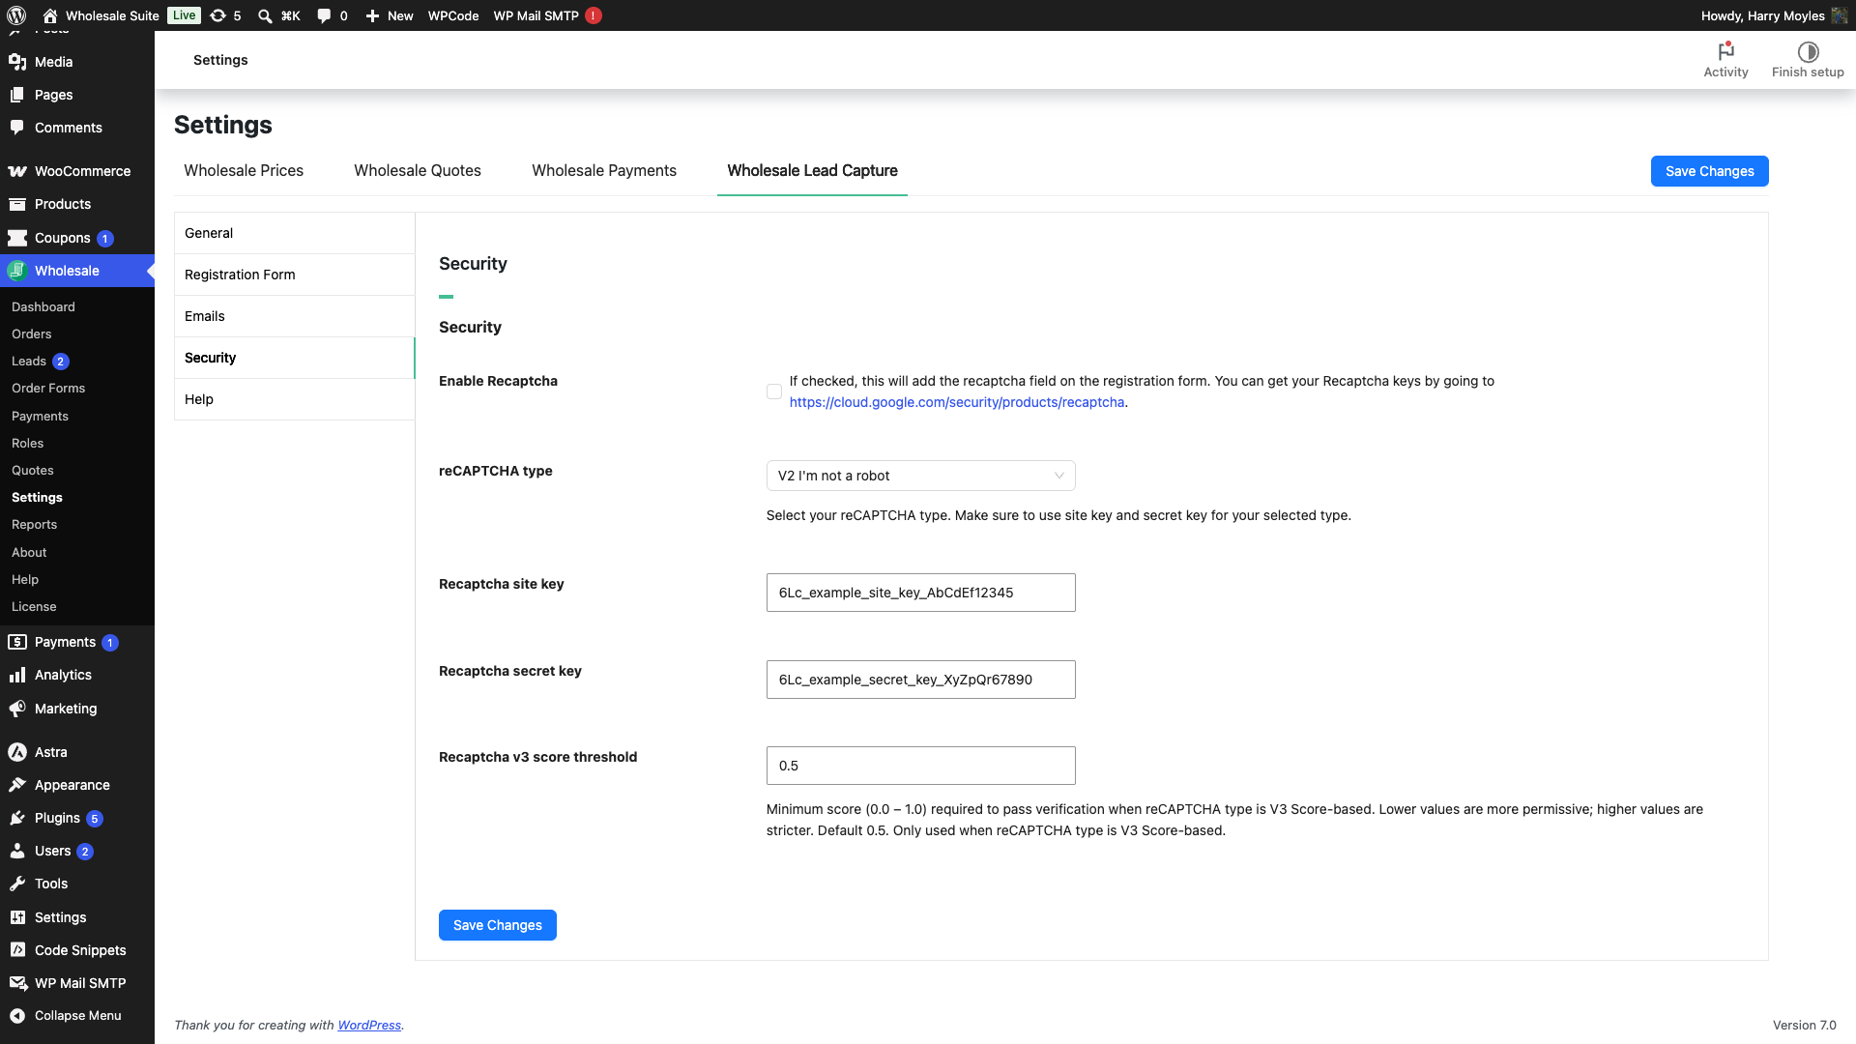This screenshot has width=1856, height=1044.
Task: Open the Activity flag icon
Action: pos(1725,51)
